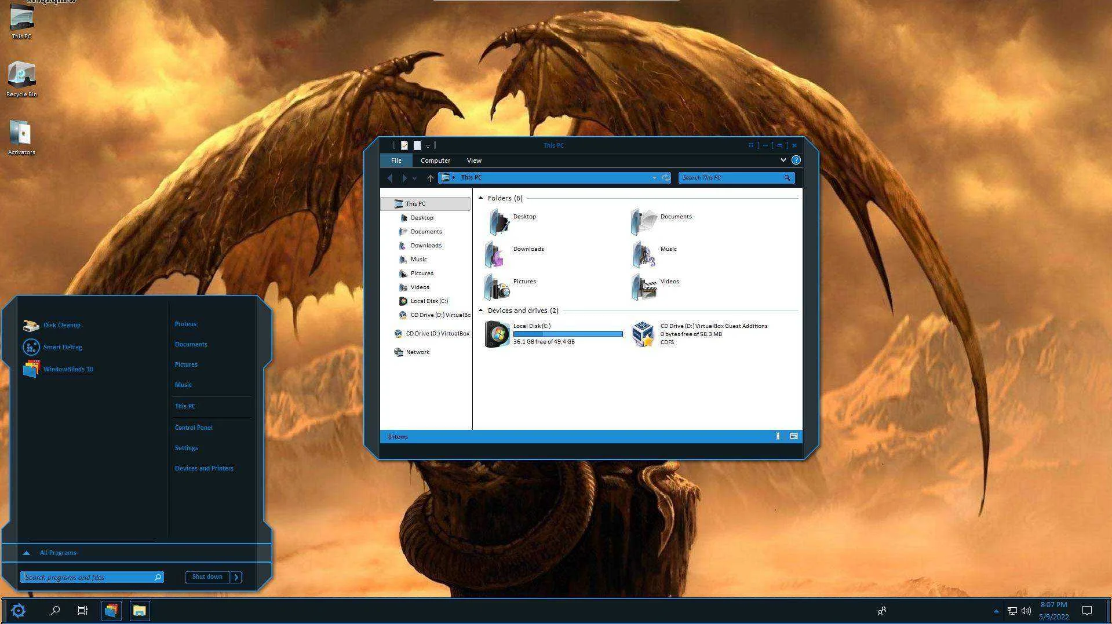Click Properties icon in quick access toolbar
1112x624 pixels.
(404, 145)
